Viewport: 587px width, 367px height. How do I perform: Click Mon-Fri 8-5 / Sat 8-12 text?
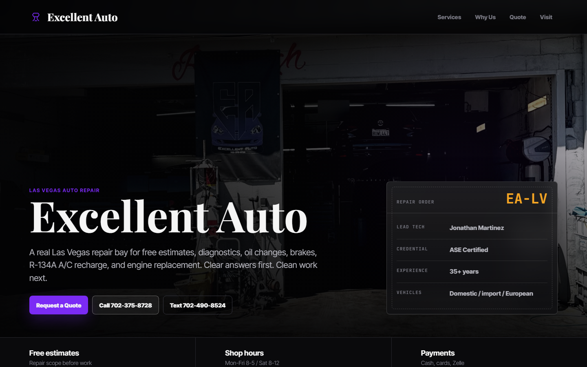[252, 363]
